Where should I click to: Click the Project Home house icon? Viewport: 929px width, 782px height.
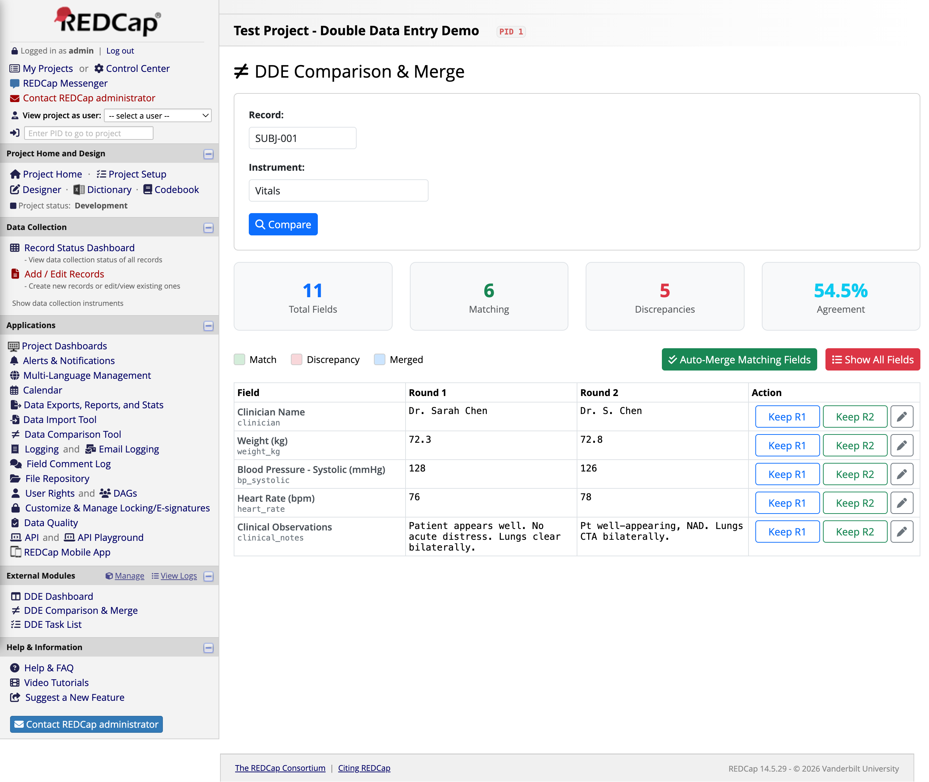pyautogui.click(x=15, y=174)
